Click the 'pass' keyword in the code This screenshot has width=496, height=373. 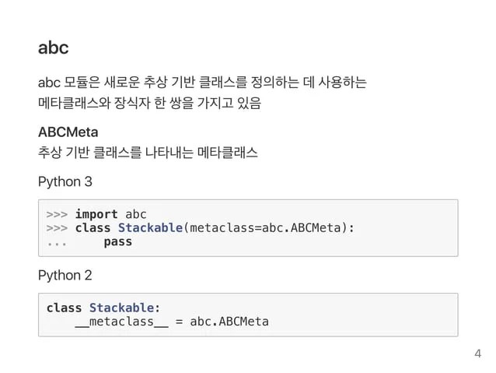[x=118, y=242]
